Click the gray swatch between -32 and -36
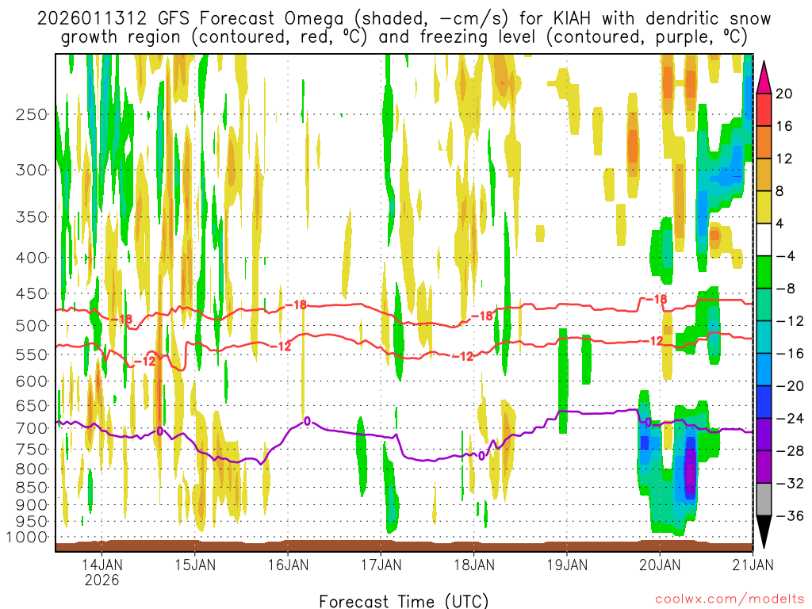This screenshot has width=812, height=609. coord(764,500)
